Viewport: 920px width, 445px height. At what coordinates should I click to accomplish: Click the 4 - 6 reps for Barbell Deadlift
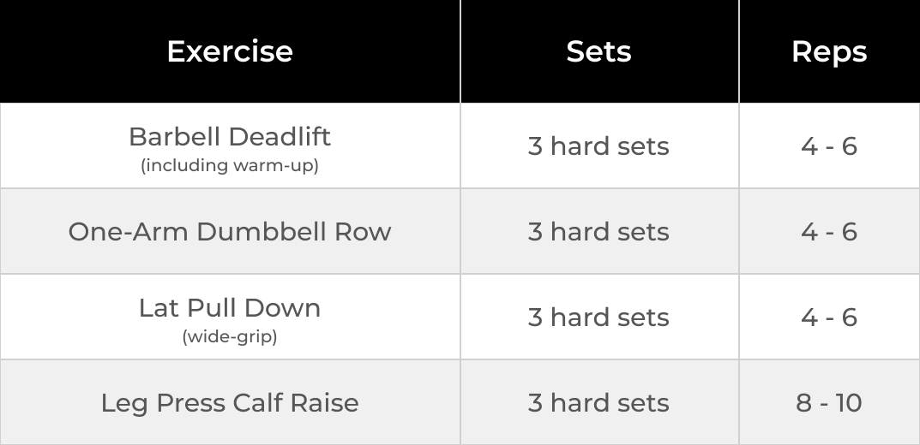coord(828,146)
